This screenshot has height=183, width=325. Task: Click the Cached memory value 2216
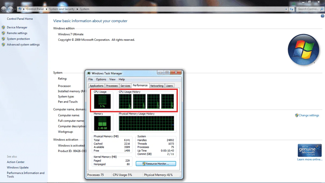tap(127, 144)
